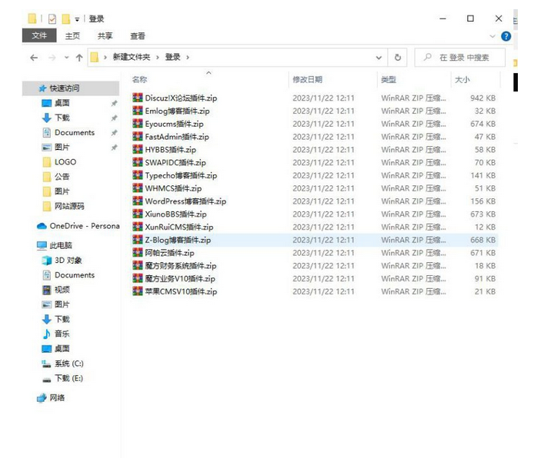This screenshot has height=458, width=534.
Task: Click the 942 KB size cell
Action: pyautogui.click(x=483, y=98)
